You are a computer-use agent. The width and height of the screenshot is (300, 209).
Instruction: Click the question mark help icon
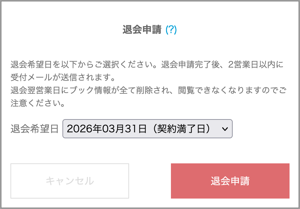pyautogui.click(x=171, y=30)
